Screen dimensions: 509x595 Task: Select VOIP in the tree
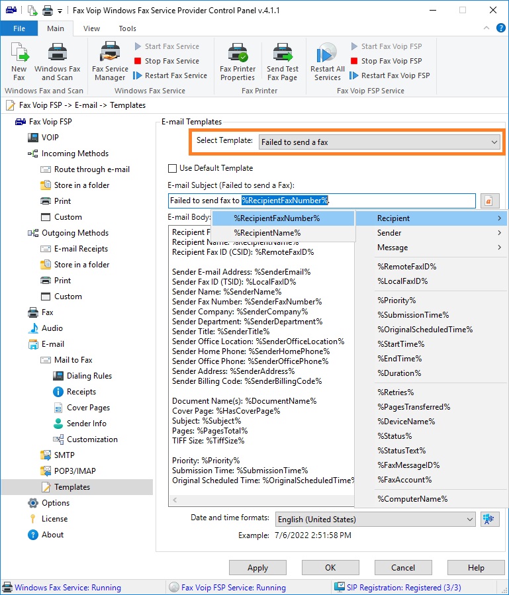tap(50, 138)
